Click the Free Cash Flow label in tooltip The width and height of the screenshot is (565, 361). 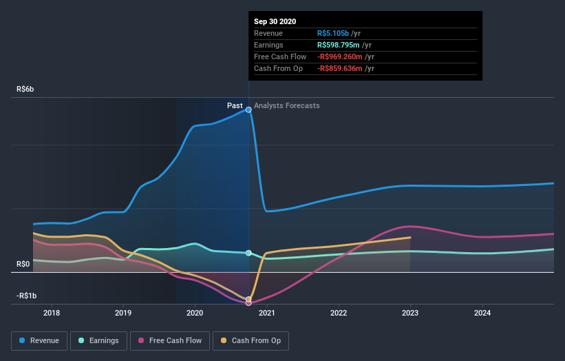click(x=280, y=57)
